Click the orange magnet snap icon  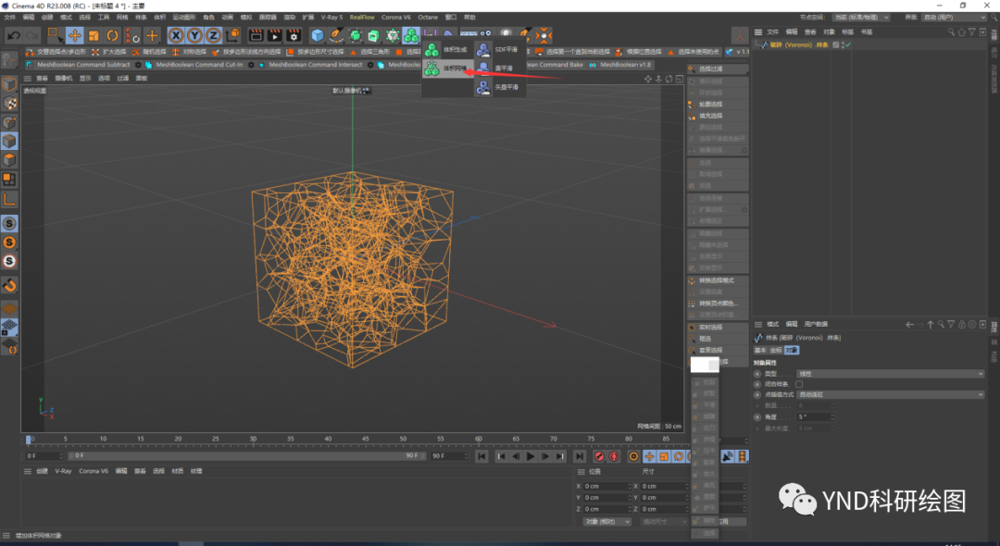9,285
